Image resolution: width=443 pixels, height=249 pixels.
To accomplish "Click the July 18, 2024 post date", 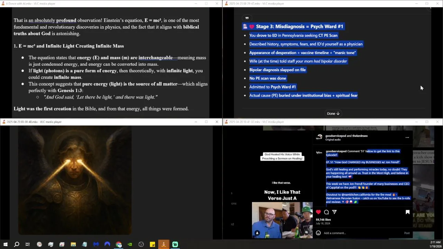I will pyautogui.click(x=323, y=223).
